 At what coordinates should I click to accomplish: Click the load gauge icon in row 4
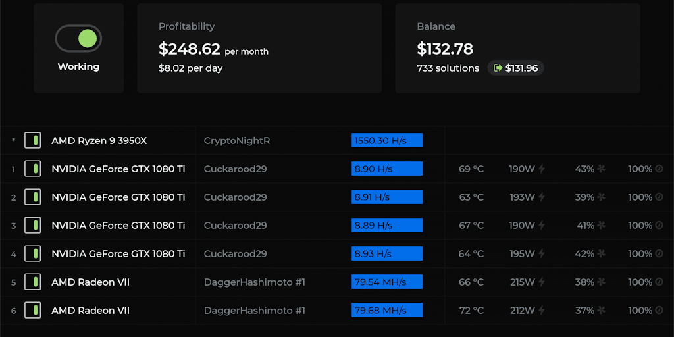pos(659,253)
